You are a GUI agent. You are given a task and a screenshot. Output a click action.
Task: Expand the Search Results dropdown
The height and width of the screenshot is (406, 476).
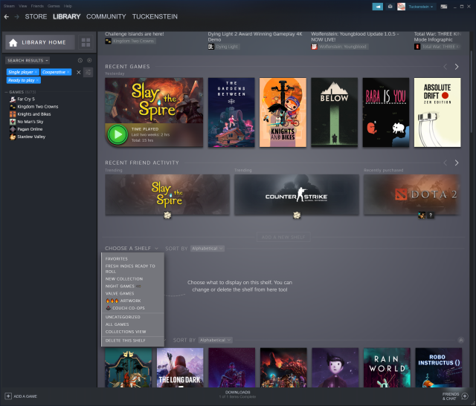pyautogui.click(x=27, y=60)
